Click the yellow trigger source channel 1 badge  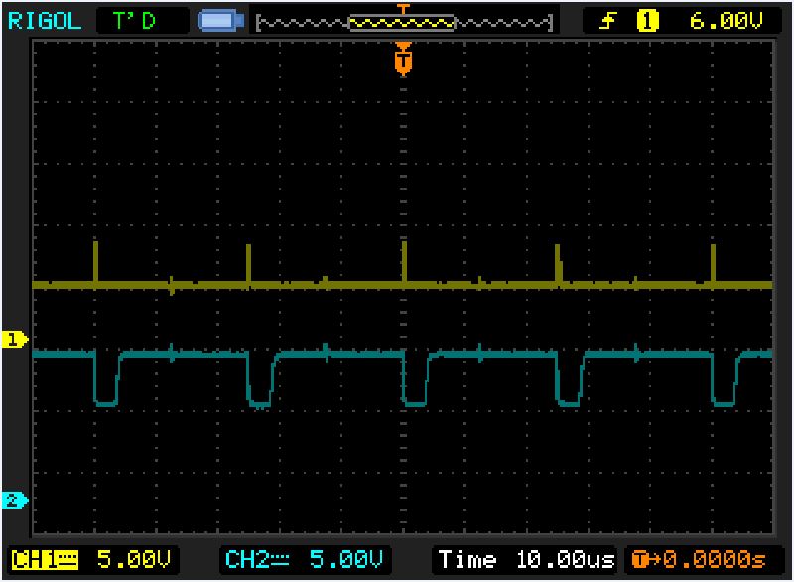648,21
